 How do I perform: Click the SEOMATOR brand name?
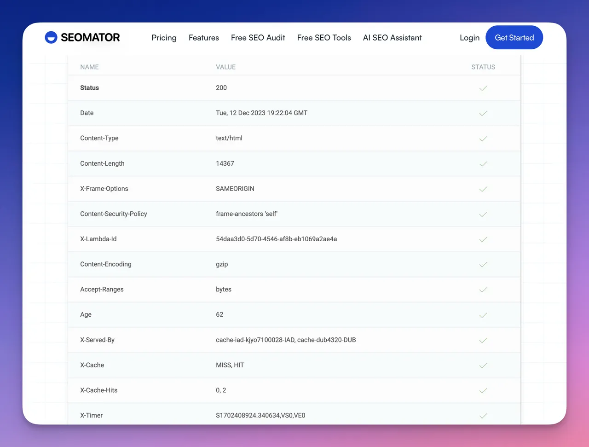tap(90, 37)
